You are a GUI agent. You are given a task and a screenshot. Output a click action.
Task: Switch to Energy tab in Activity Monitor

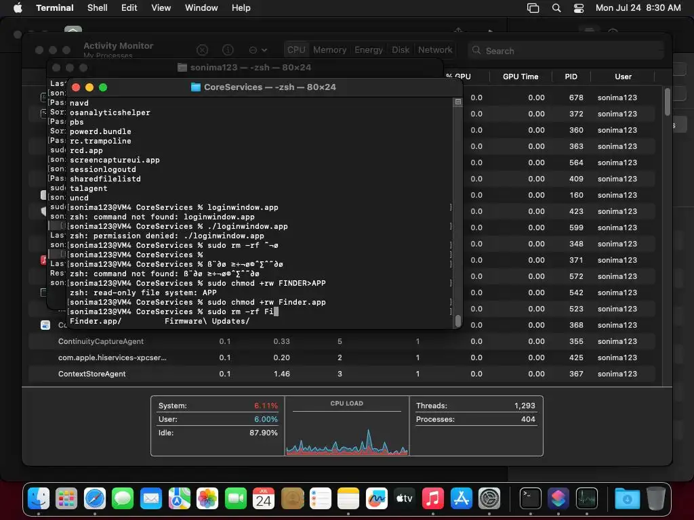click(369, 50)
